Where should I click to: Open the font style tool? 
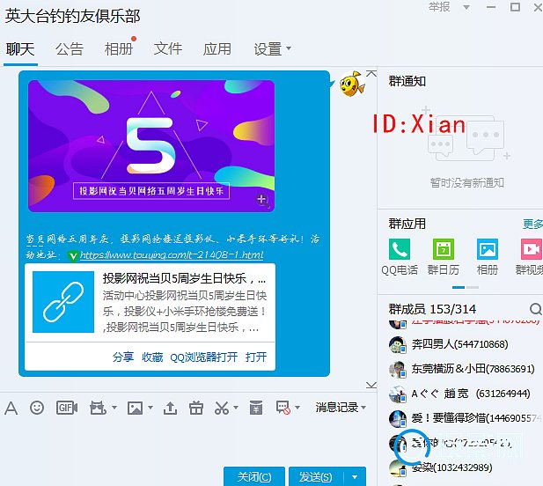11,408
